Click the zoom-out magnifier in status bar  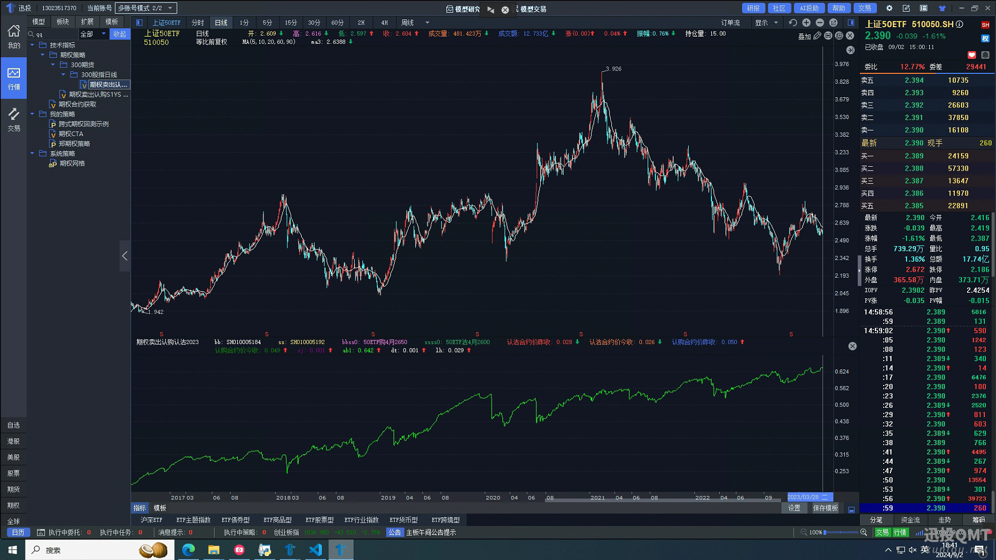[804, 532]
